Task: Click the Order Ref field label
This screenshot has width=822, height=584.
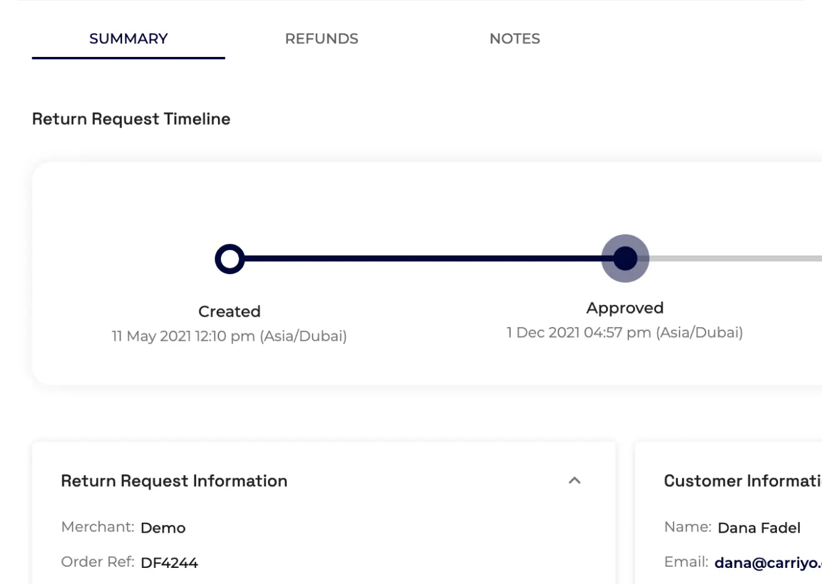Action: pos(97,562)
